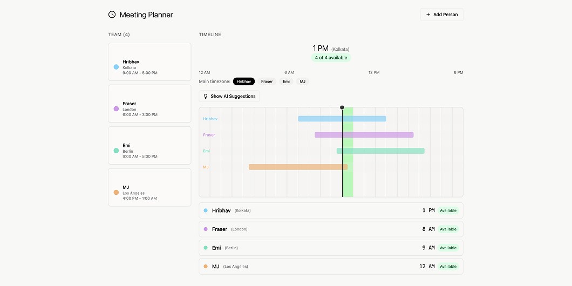Show AI Suggestions for meeting times
Viewport: 572px width, 286px height.
(x=229, y=96)
